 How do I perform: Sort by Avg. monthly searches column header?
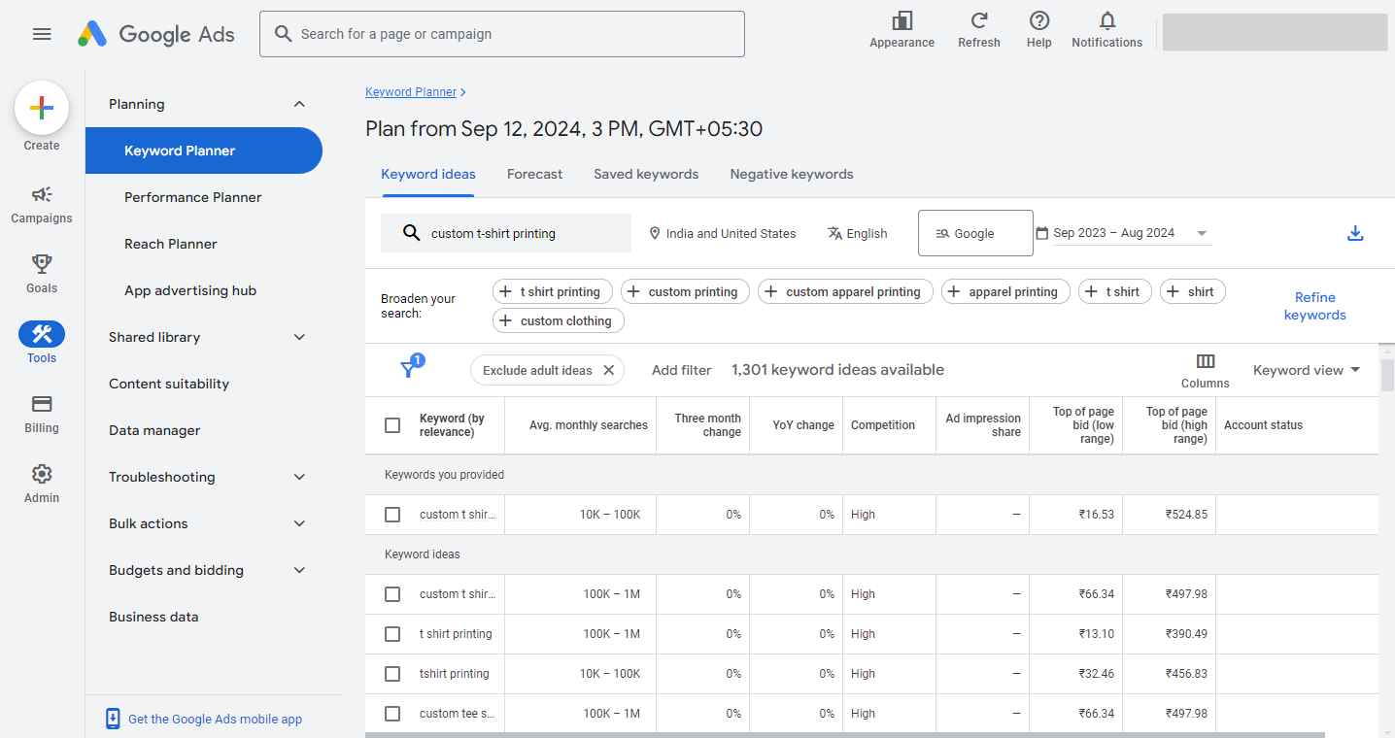click(589, 425)
